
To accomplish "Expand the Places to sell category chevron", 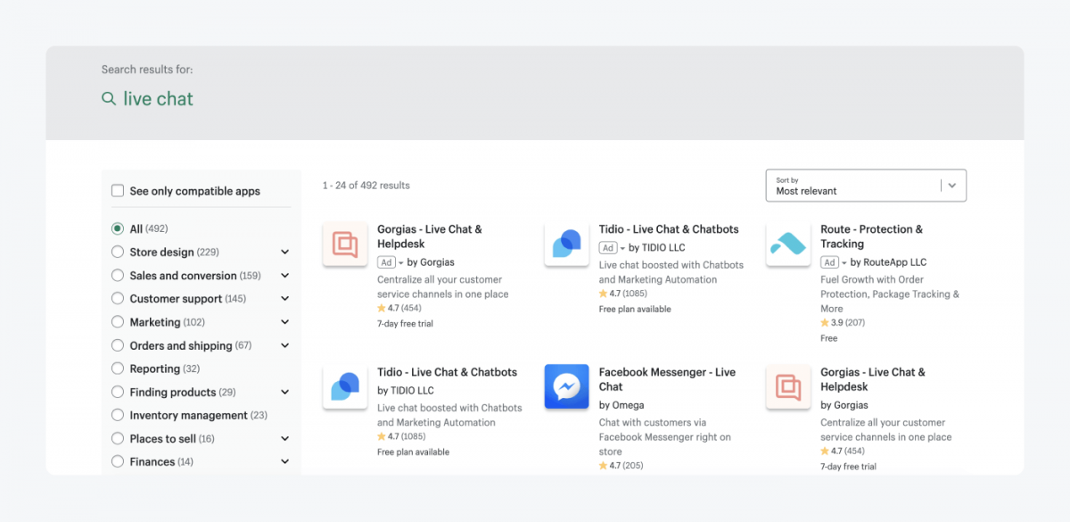I will [x=285, y=438].
